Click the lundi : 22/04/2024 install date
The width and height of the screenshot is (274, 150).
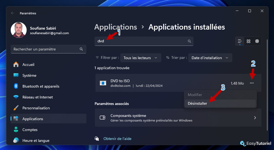149,86
